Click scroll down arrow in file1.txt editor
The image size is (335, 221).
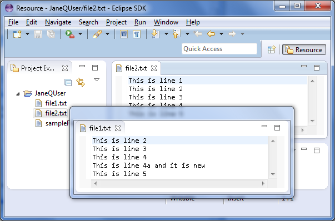[273, 174]
